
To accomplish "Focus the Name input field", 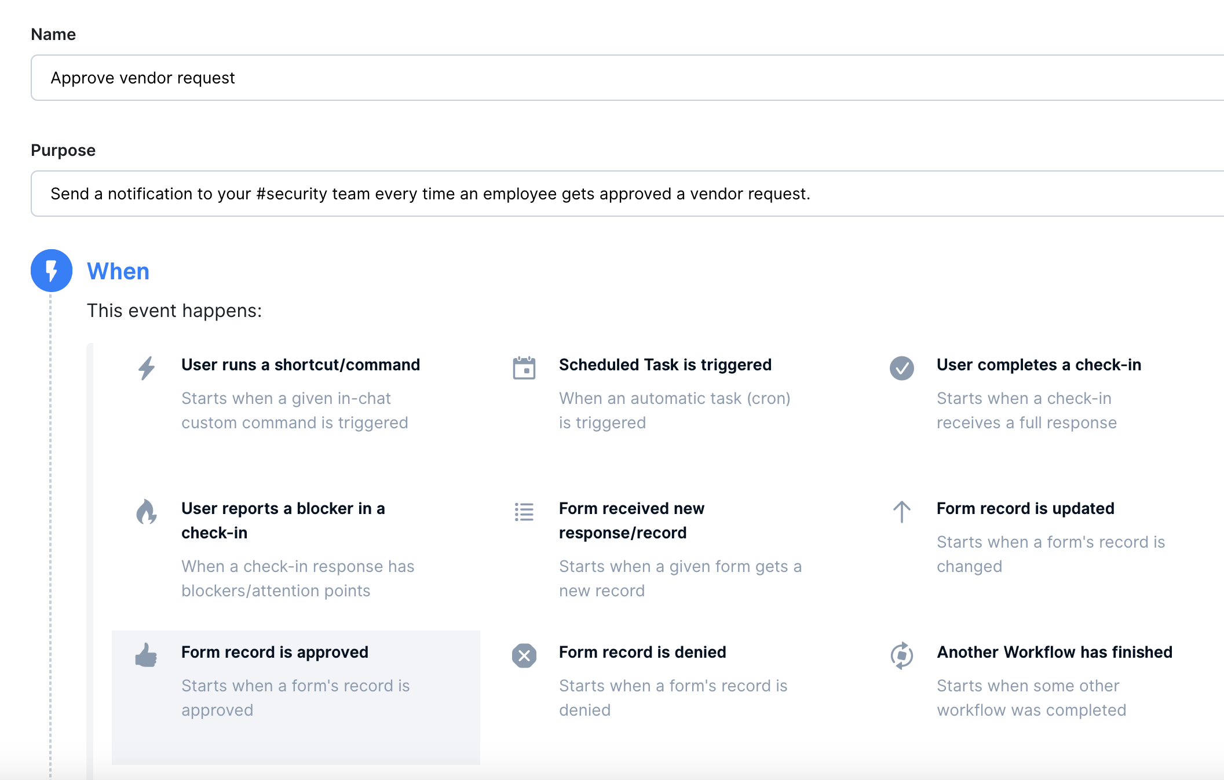I will [x=627, y=78].
